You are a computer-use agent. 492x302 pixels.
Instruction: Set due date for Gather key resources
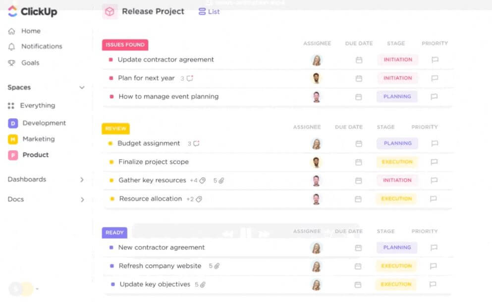coord(358,181)
